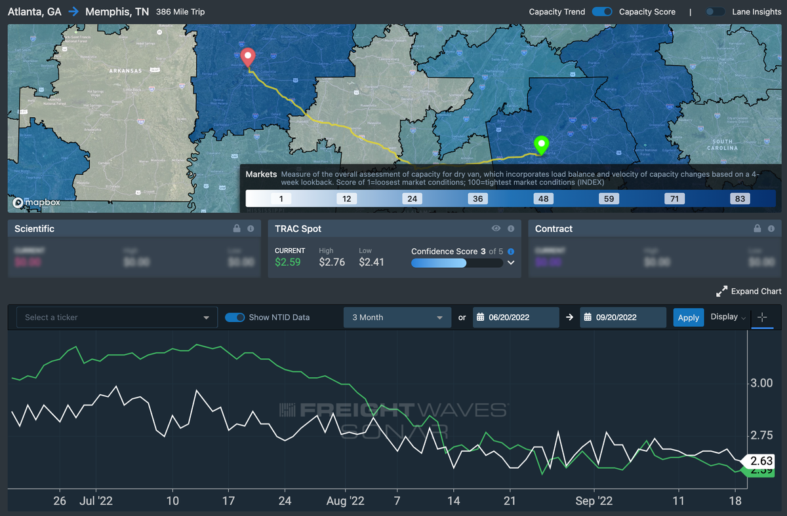The height and width of the screenshot is (516, 787).
Task: Open the info icon in TRAC Spot header
Action: pos(511,229)
